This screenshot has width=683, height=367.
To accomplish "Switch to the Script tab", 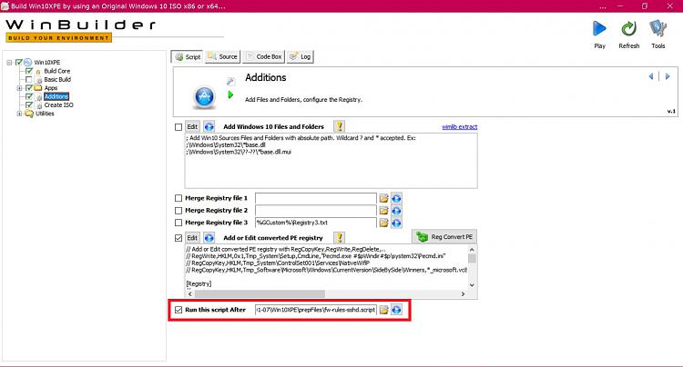I will (188, 57).
